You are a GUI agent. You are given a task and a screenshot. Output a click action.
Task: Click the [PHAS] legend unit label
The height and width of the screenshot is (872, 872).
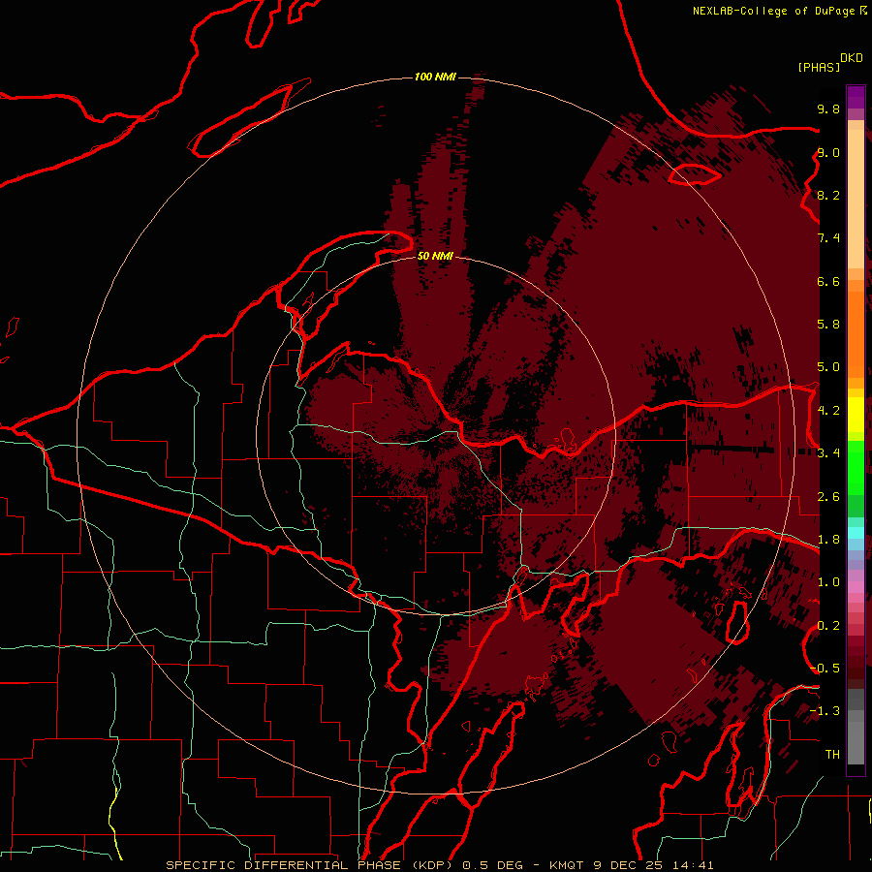click(819, 68)
